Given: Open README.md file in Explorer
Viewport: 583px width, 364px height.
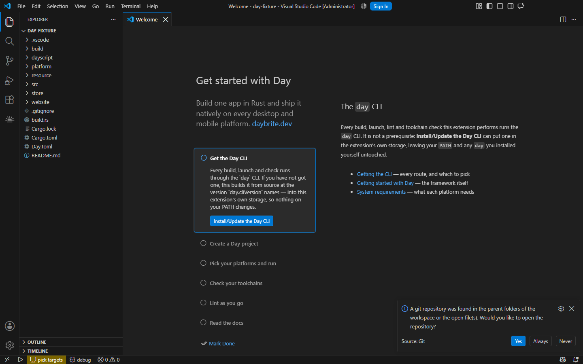Looking at the screenshot, I should click(x=71, y=155).
